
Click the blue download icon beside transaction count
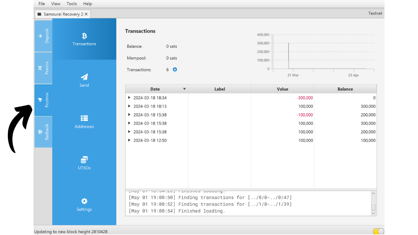[x=175, y=70]
